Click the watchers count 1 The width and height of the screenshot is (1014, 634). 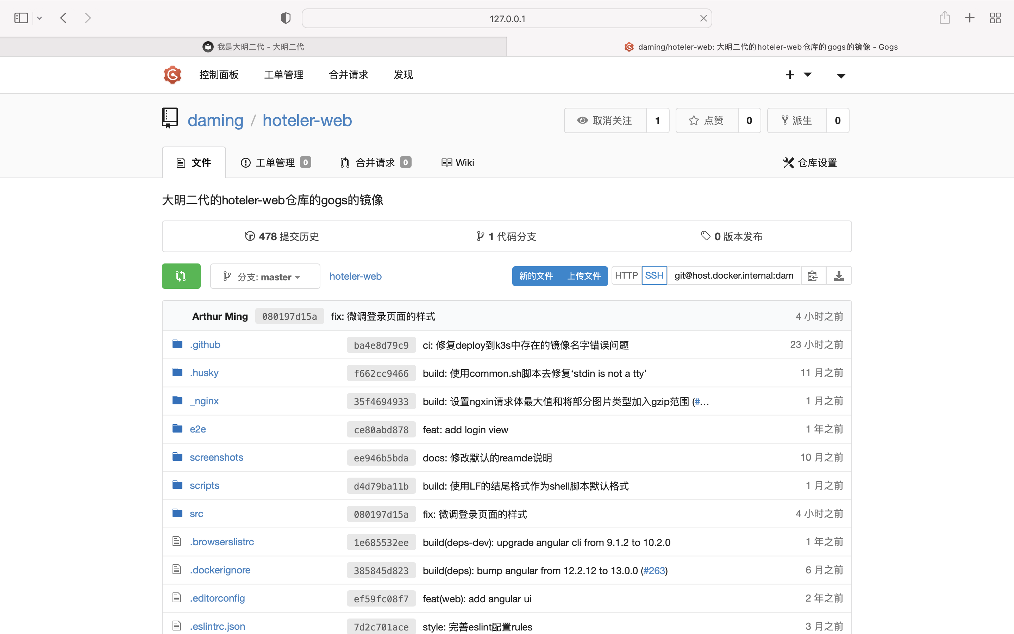[x=657, y=121]
